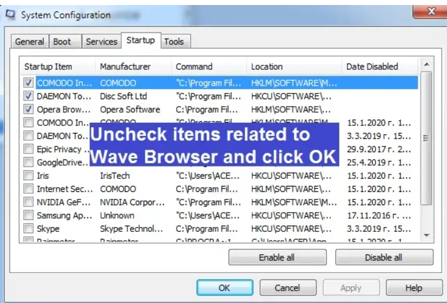Select the 'IrisTech' manufacturer cell
Image resolution: width=447 pixels, height=303 pixels.
115,176
